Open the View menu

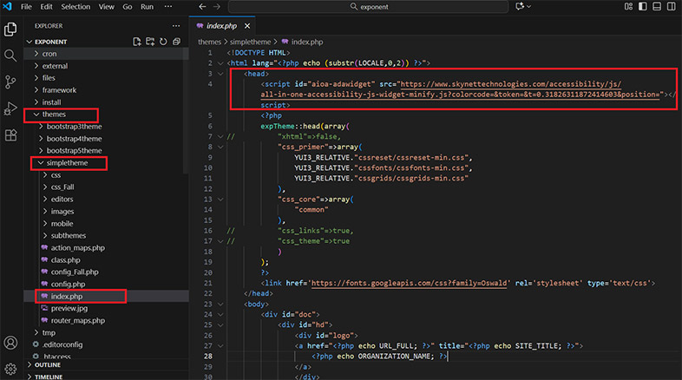pos(106,7)
